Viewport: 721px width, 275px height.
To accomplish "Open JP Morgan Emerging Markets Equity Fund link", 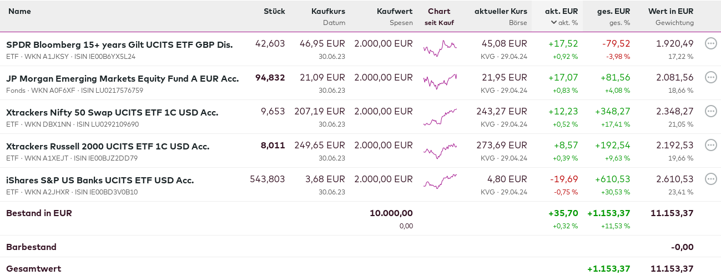I will pos(122,78).
